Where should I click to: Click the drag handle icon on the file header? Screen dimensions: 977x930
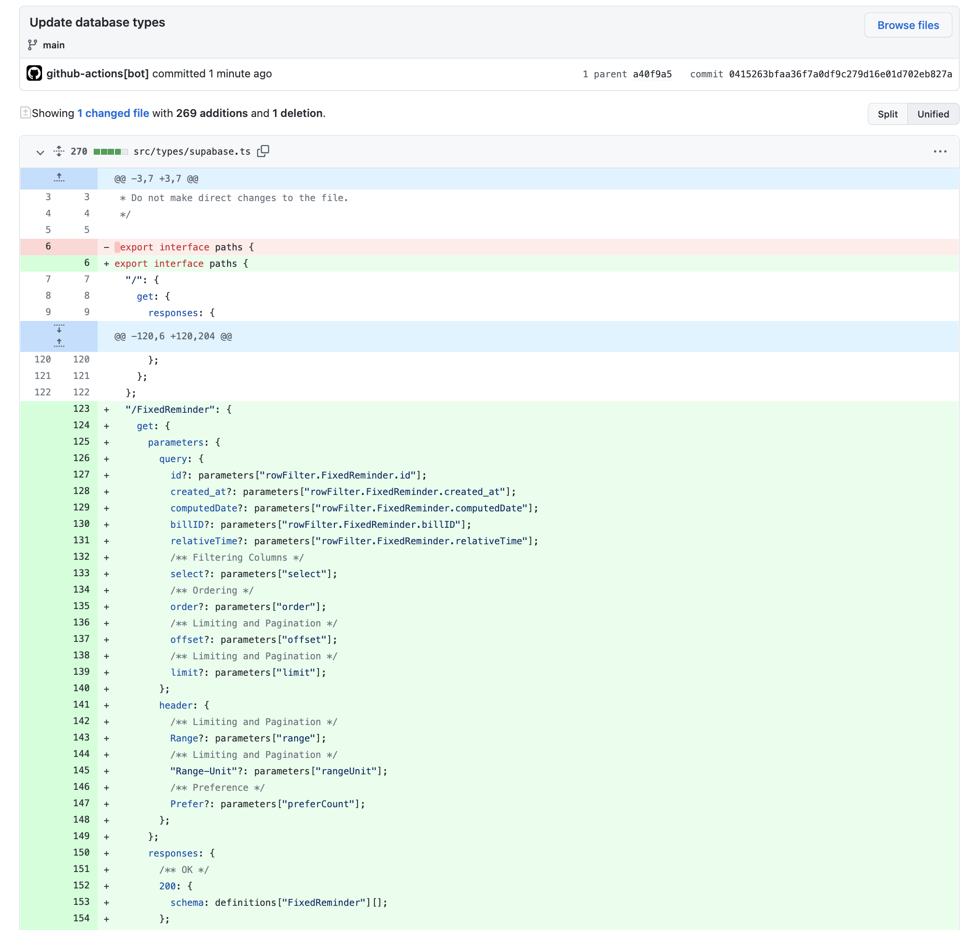point(58,152)
